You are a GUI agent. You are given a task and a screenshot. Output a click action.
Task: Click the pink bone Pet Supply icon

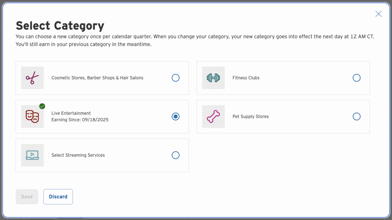(x=213, y=116)
